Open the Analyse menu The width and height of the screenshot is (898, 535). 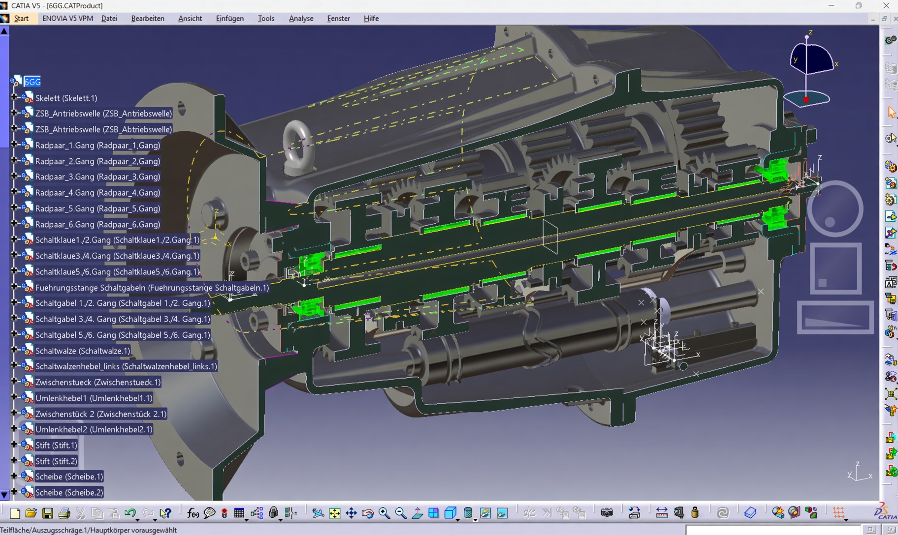pyautogui.click(x=301, y=18)
